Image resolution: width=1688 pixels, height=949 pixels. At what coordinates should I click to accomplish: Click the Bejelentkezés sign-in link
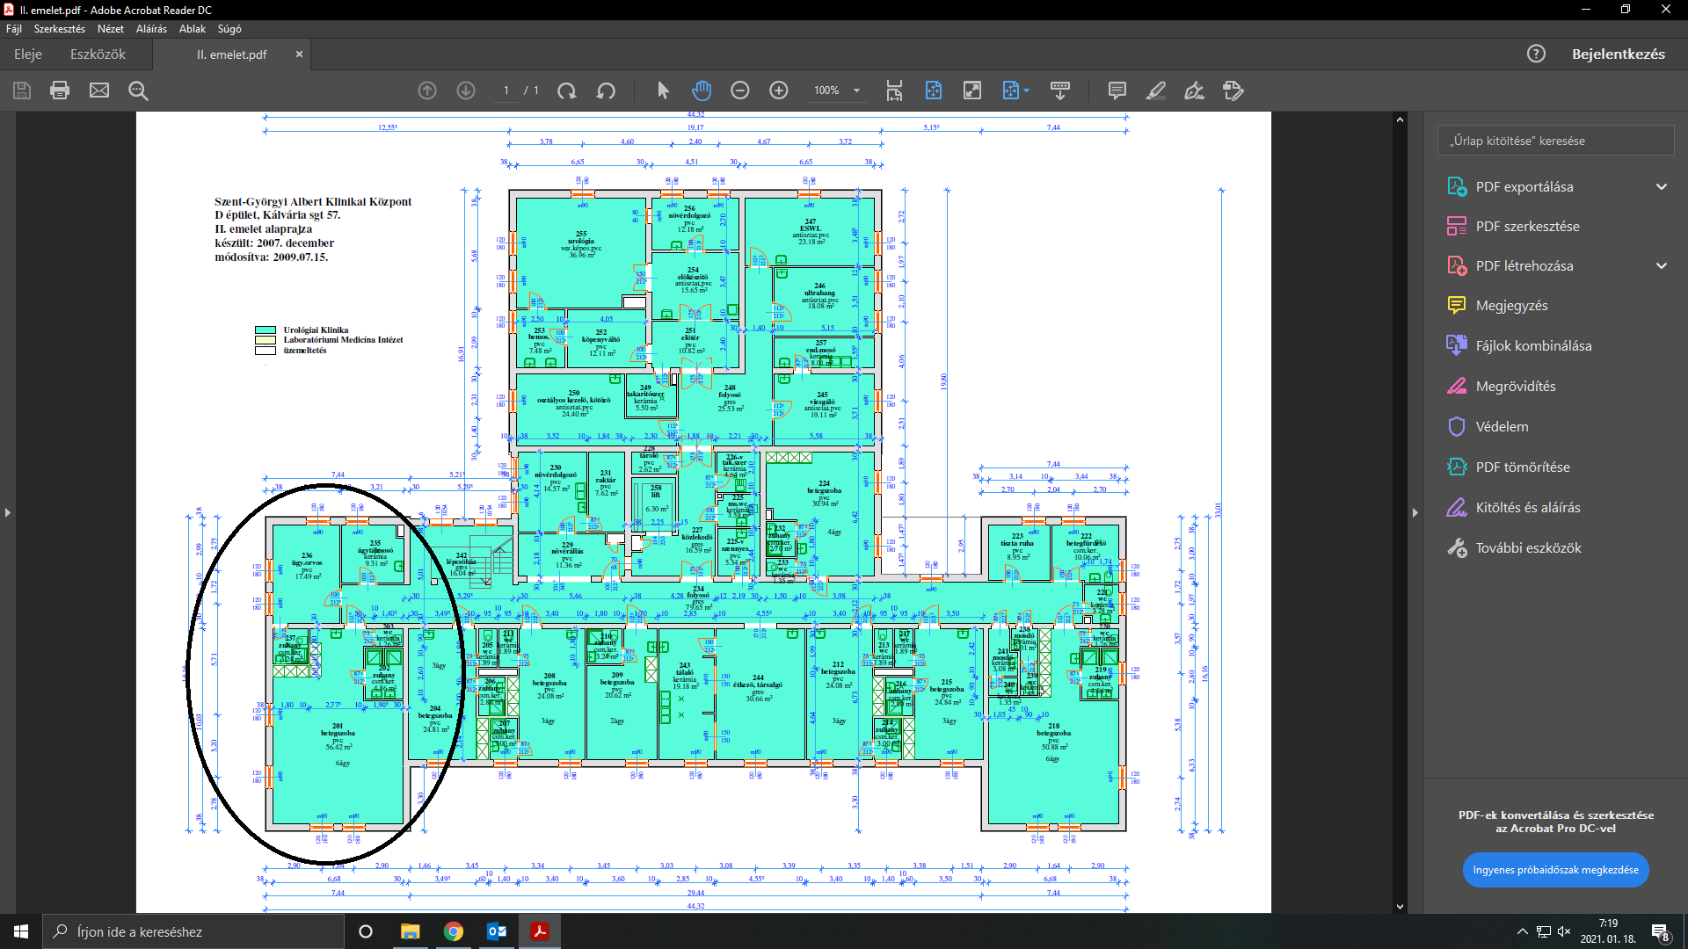tap(1618, 54)
